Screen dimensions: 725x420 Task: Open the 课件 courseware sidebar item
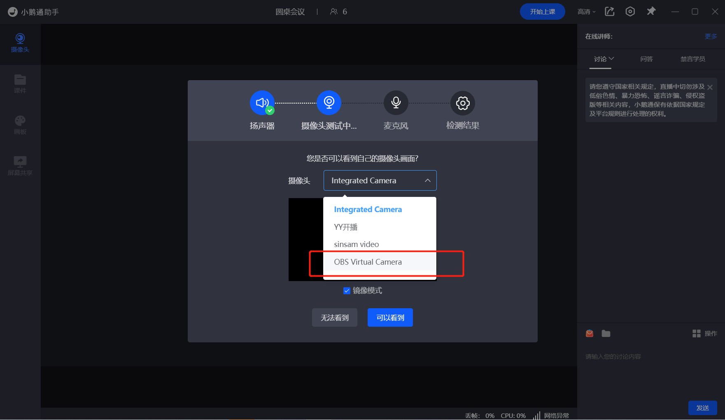click(x=20, y=84)
